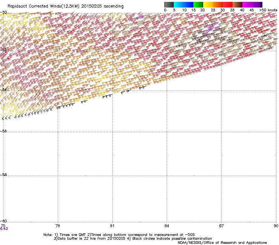Click the 'Data buffer is 22 hrs' note line
The width and height of the screenshot is (279, 245).
pyautogui.click(x=133, y=239)
